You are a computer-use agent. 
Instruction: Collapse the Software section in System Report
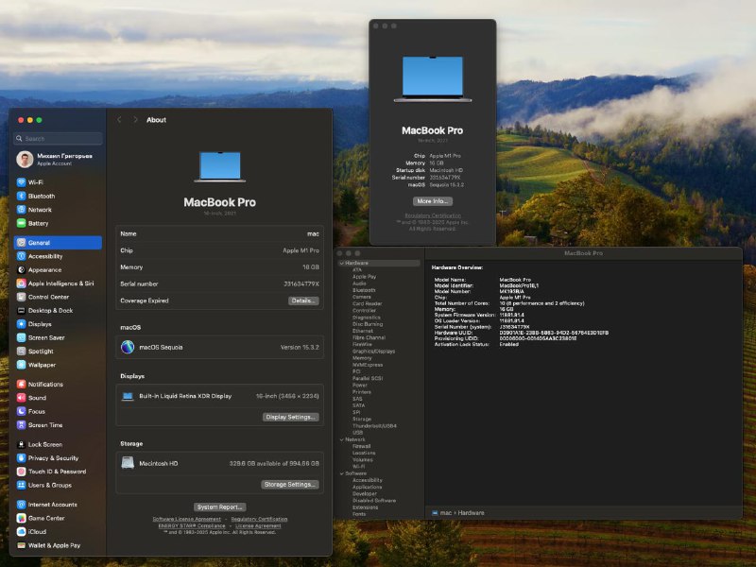pos(342,473)
